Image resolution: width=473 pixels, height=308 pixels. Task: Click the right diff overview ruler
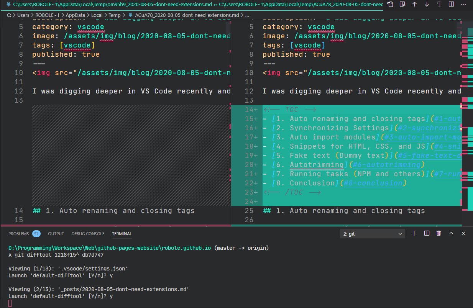[x=468, y=115]
